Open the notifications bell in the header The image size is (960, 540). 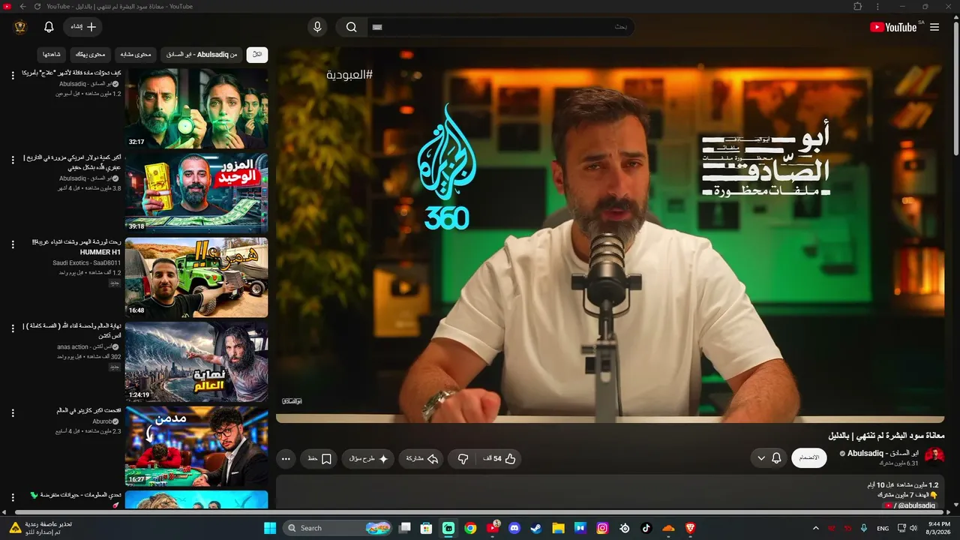coord(49,27)
